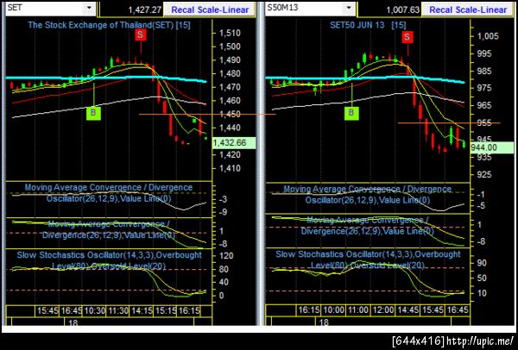Click 10:30 on SET time axis
The height and width of the screenshot is (350, 518).
[95, 310]
